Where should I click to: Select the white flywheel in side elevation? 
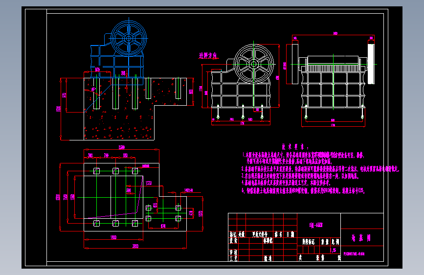(x=254, y=64)
